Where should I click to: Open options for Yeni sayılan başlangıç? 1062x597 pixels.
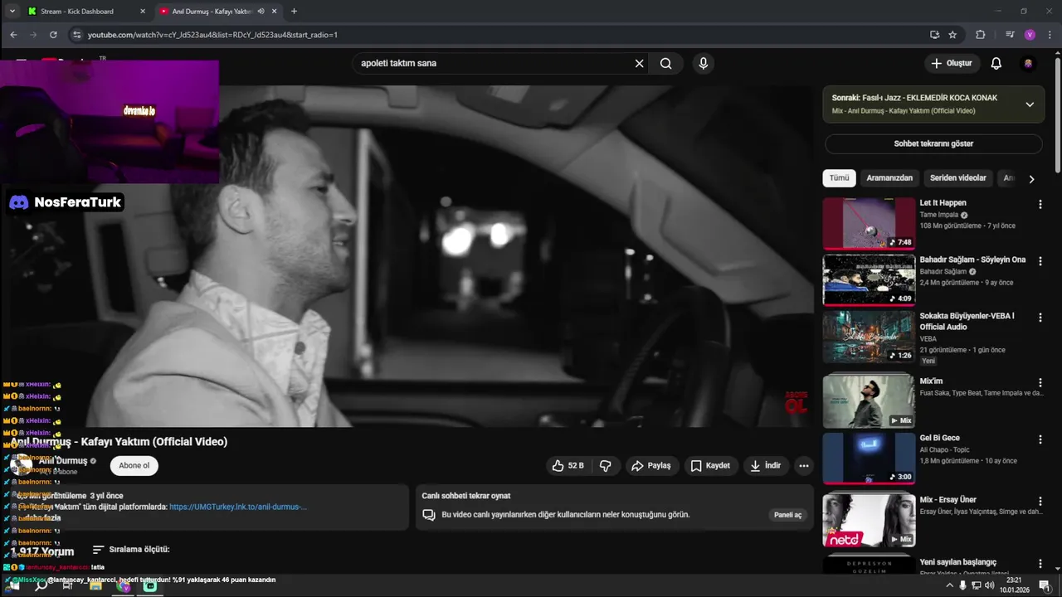(1040, 563)
